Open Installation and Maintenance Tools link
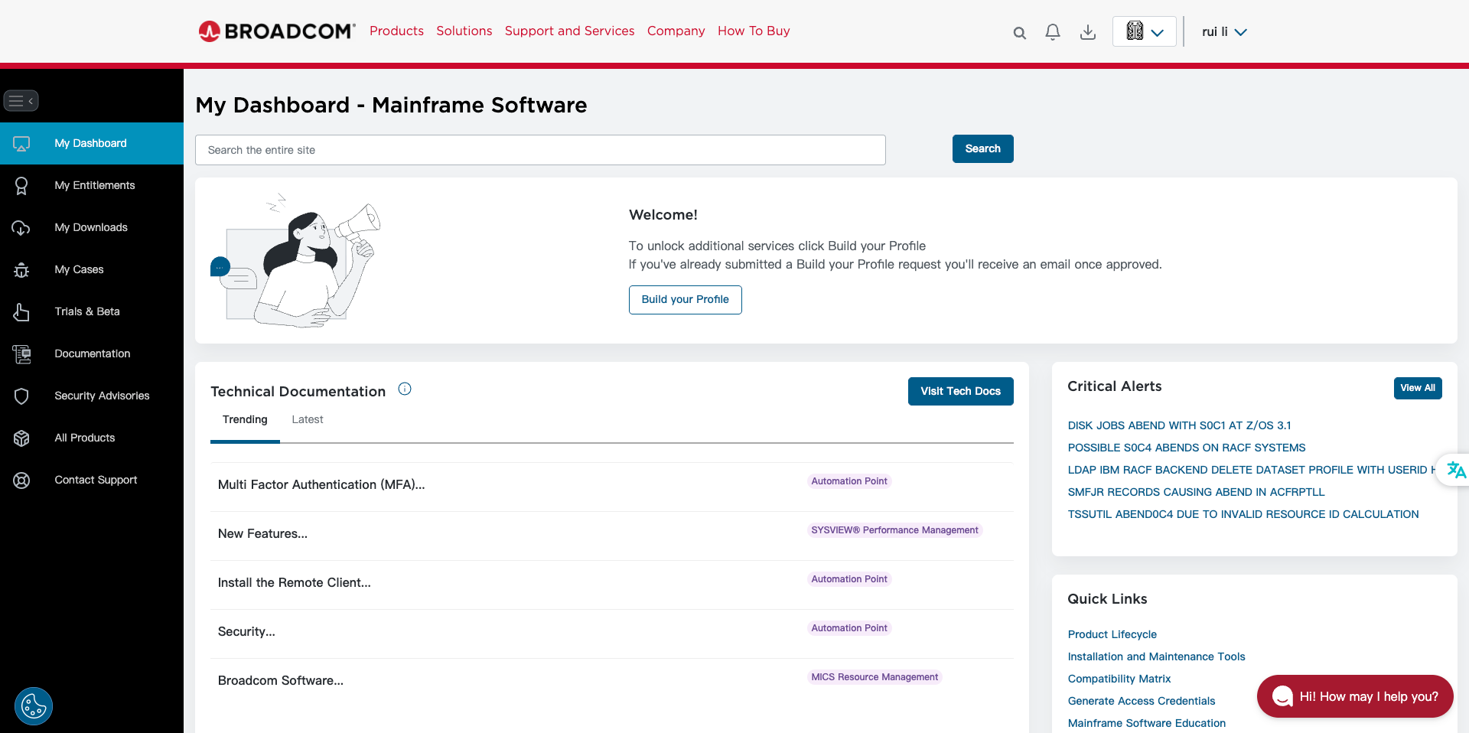Image resolution: width=1469 pixels, height=733 pixels. [x=1157, y=657]
